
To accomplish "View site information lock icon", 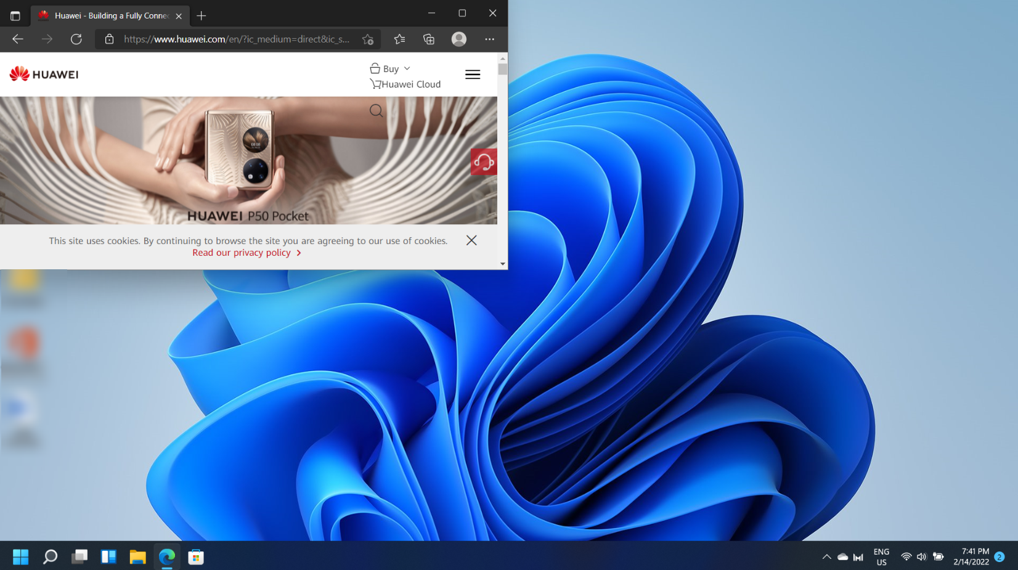I will [x=109, y=39].
